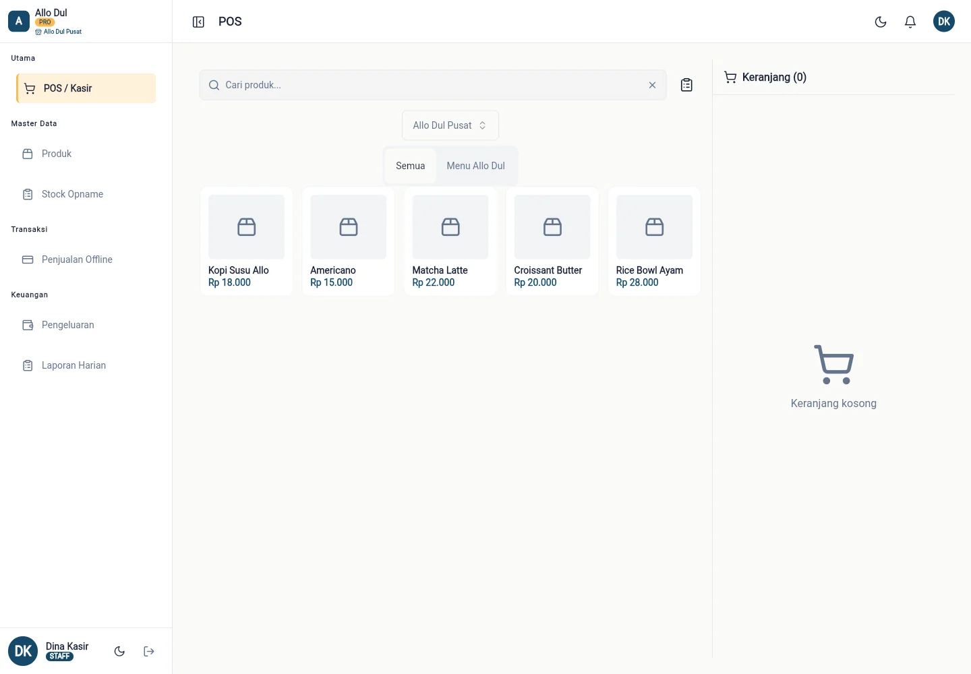Image resolution: width=971 pixels, height=674 pixels.
Task: Click the Rp 22.000 price text
Action: pyautogui.click(x=434, y=282)
